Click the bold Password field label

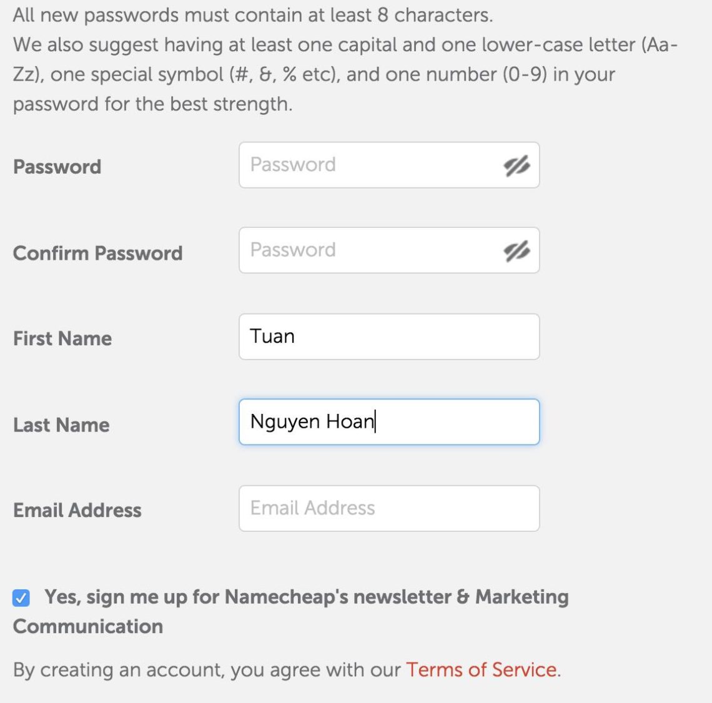[x=57, y=167]
